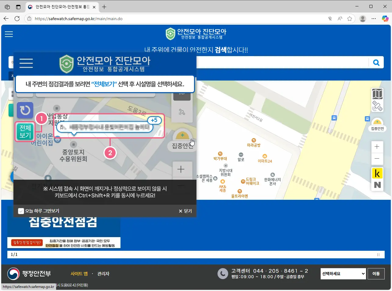The width and height of the screenshot is (392, 291).
Task: Click the 박가부대 restaurant marker
Action: (220, 156)
